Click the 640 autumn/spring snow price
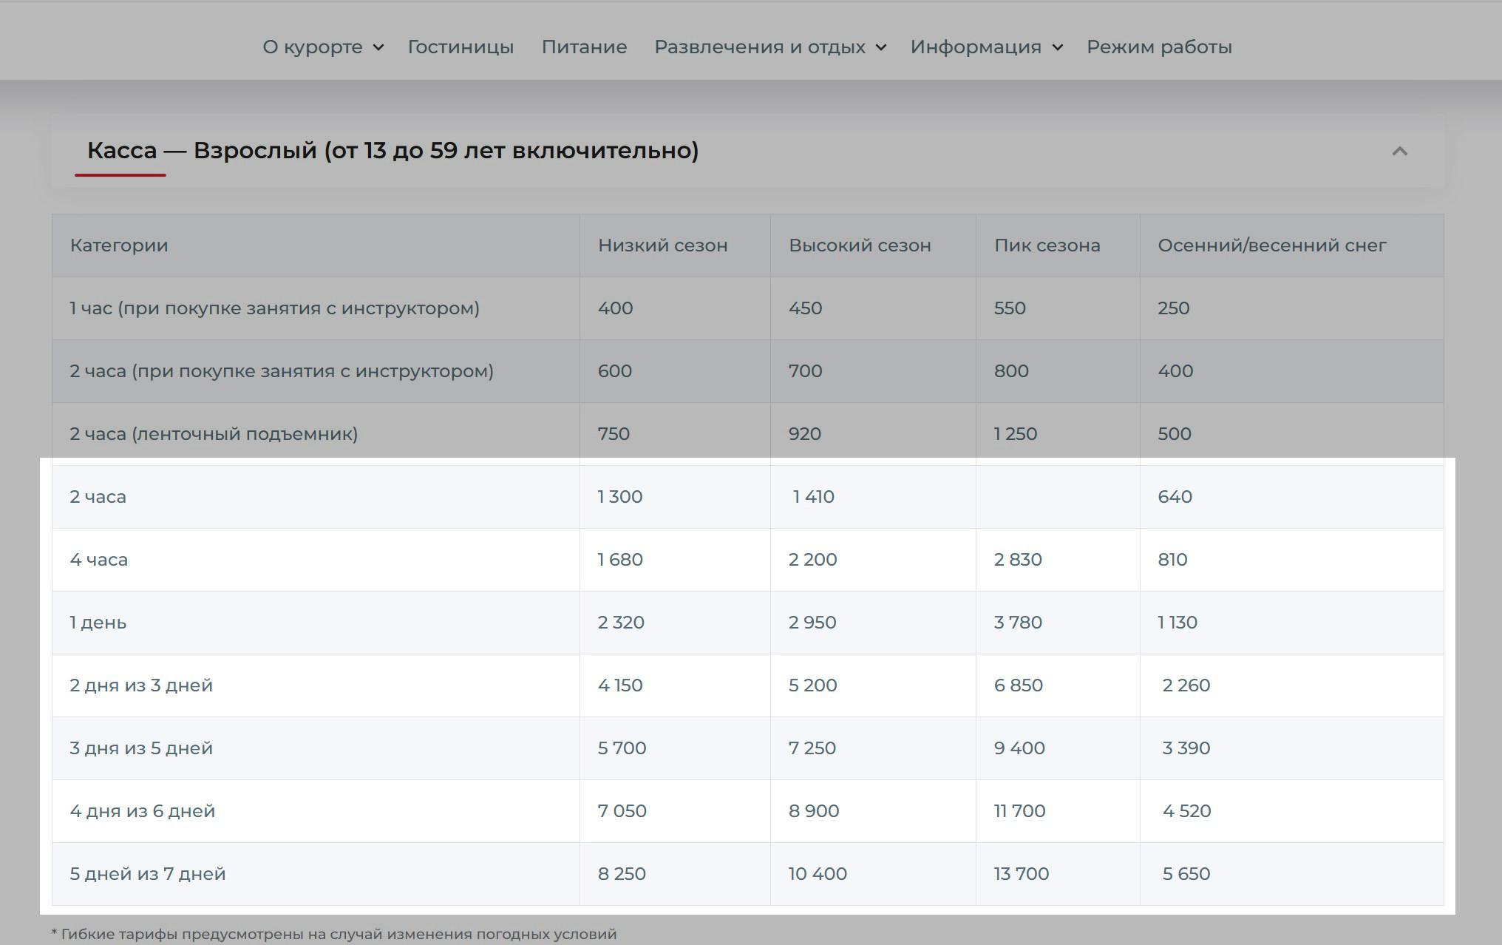Screen dimensions: 1502x945 pos(1175,497)
